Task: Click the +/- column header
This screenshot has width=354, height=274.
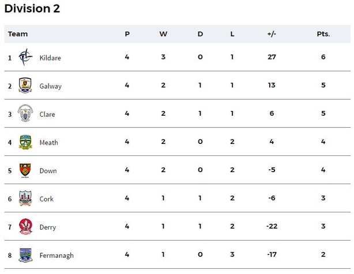Action: 272,34
